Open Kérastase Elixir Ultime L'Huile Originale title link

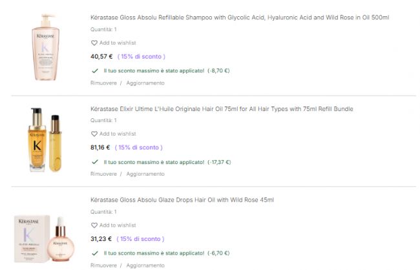pos(222,109)
